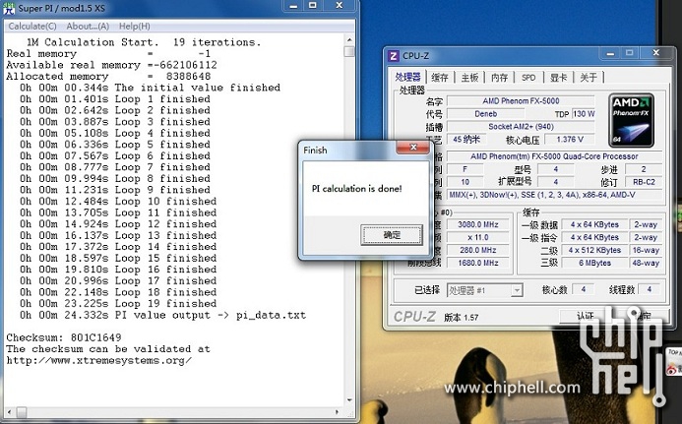The width and height of the screenshot is (682, 424).
Task: Switch to the 主板 tab in CPU-Z
Action: (x=469, y=78)
